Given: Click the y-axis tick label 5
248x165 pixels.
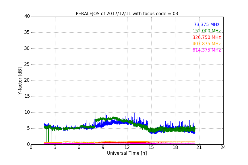Looking at the screenshot, I should coord(28,128).
